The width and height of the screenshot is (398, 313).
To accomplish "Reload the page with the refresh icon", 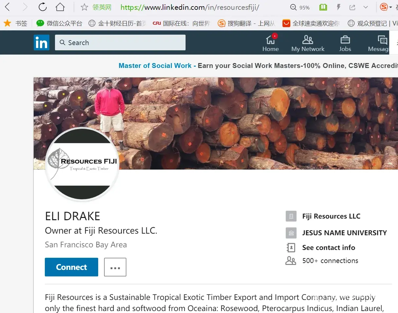I will coord(43,7).
